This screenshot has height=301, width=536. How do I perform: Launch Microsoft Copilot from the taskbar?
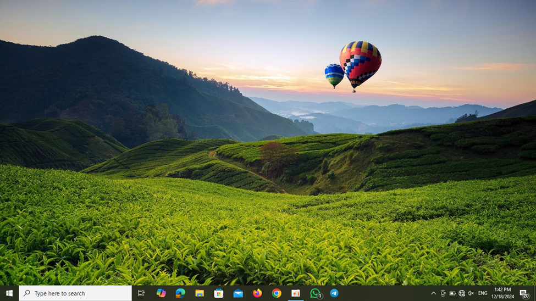tap(161, 293)
